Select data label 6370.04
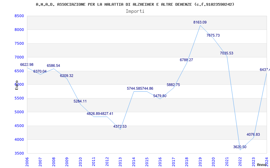Screen dimensions: 270x168 click(40, 71)
